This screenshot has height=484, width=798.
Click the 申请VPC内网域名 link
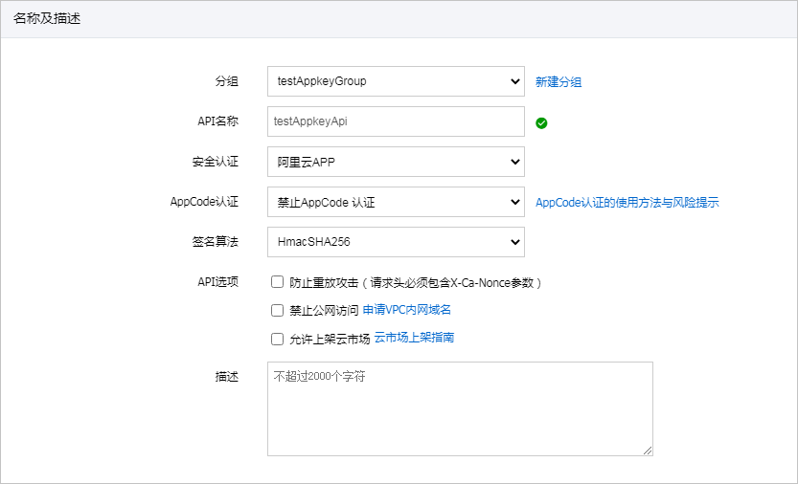[x=406, y=310]
